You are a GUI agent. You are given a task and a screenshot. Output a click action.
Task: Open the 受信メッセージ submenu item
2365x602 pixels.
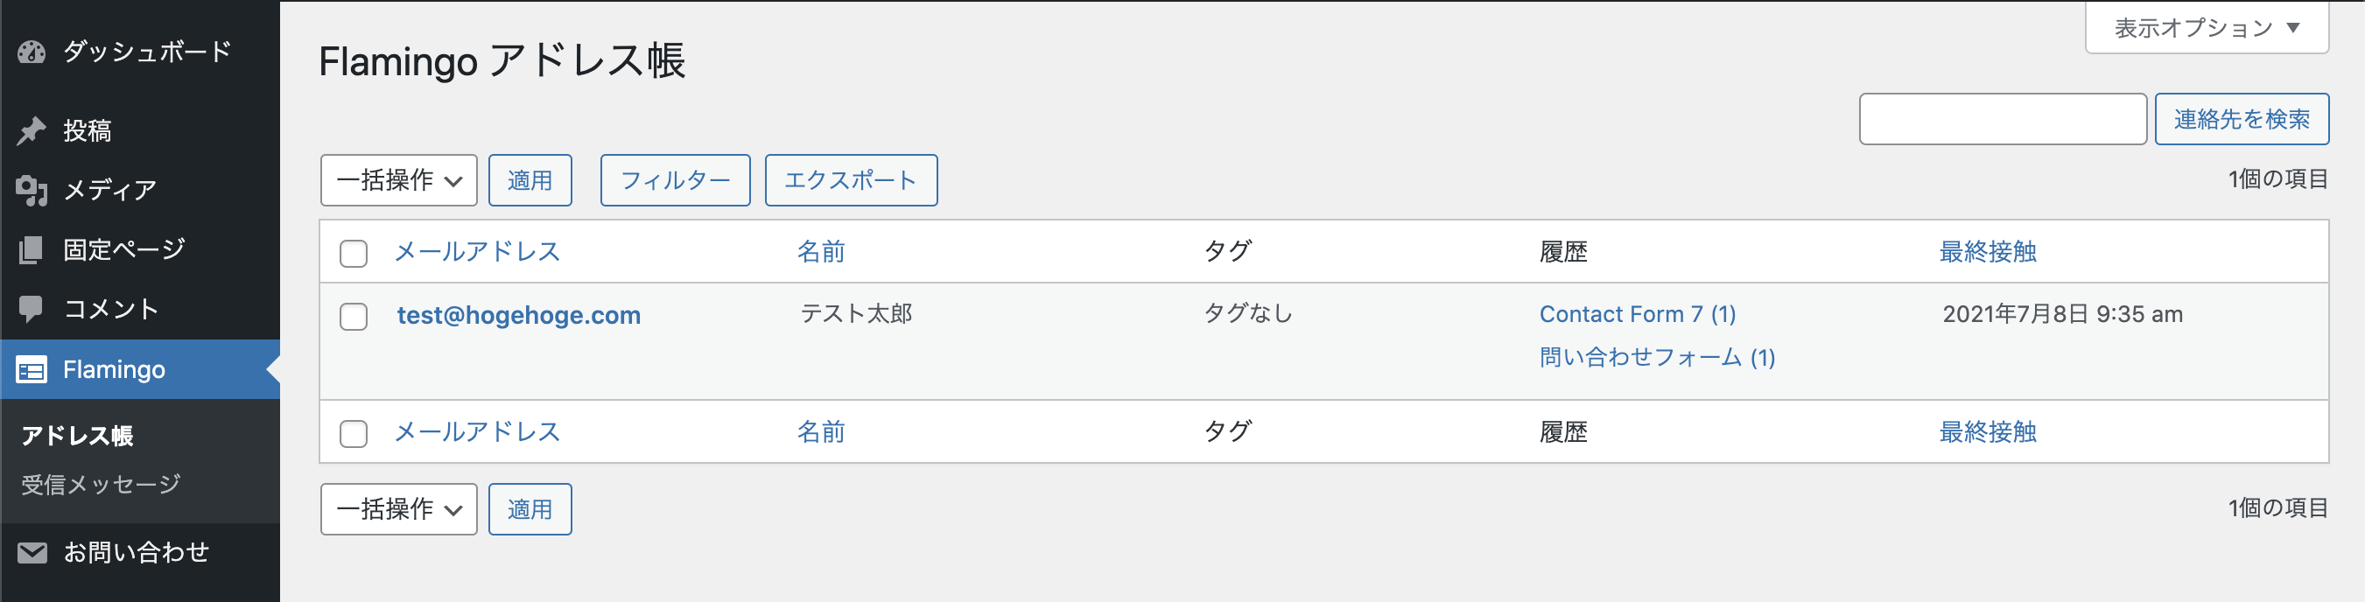click(x=101, y=484)
